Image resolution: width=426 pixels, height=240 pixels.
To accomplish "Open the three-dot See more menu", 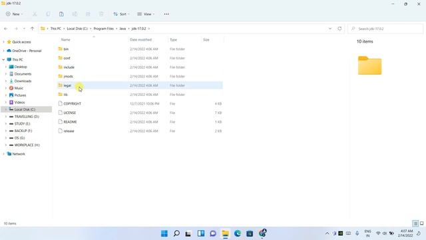I will click(x=166, y=14).
